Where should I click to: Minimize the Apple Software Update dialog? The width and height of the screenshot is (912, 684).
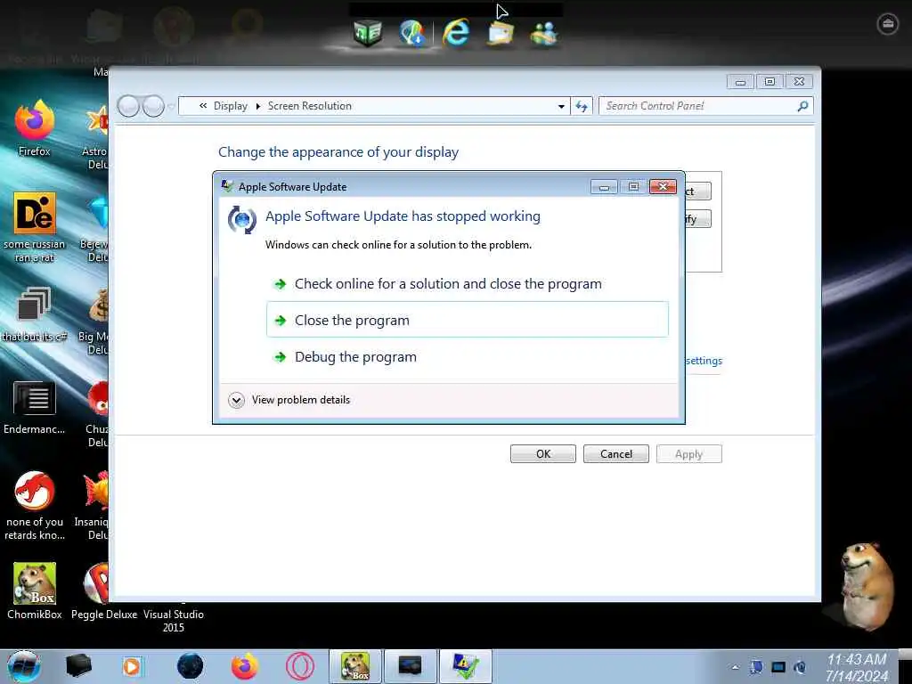click(605, 187)
